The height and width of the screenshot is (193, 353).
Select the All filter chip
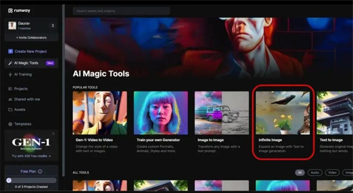pyautogui.click(x=299, y=173)
